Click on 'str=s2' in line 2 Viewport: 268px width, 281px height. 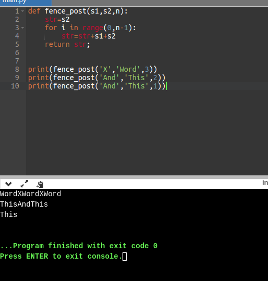point(57,19)
